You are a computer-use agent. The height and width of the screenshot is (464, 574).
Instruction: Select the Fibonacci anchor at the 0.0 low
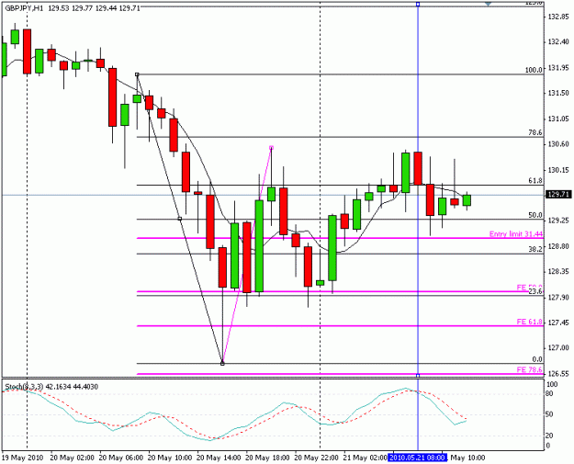tap(222, 363)
